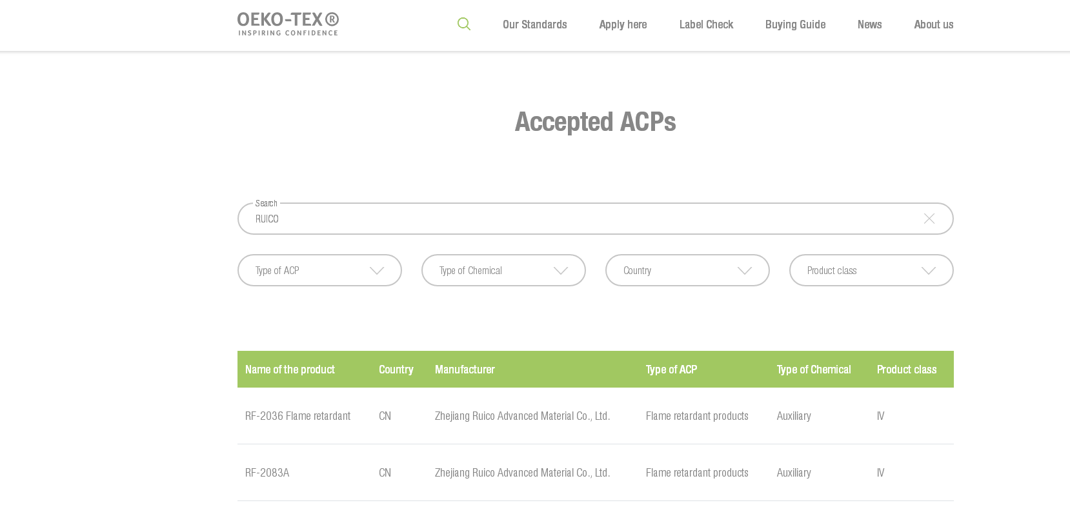
Task: Open the Country filter dropdown
Action: click(687, 270)
